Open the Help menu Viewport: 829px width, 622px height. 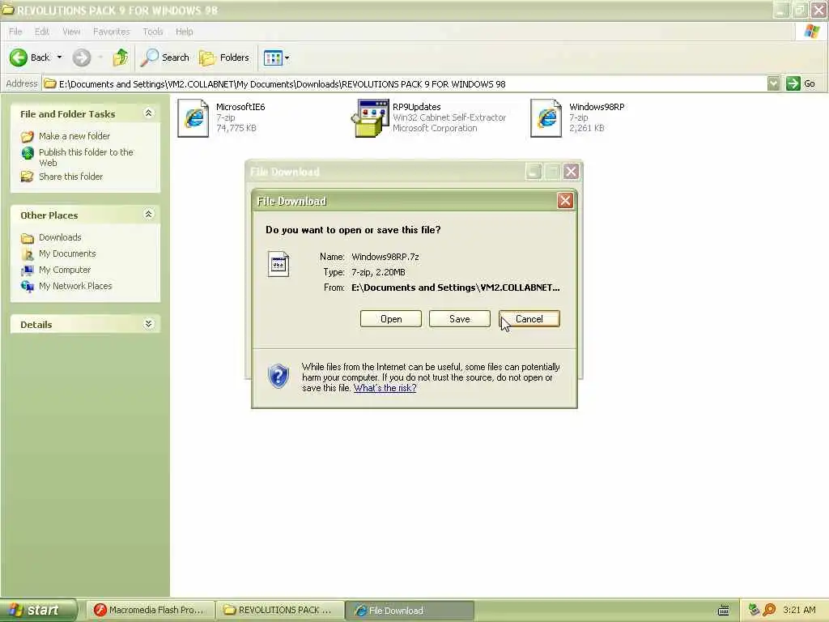(x=184, y=32)
